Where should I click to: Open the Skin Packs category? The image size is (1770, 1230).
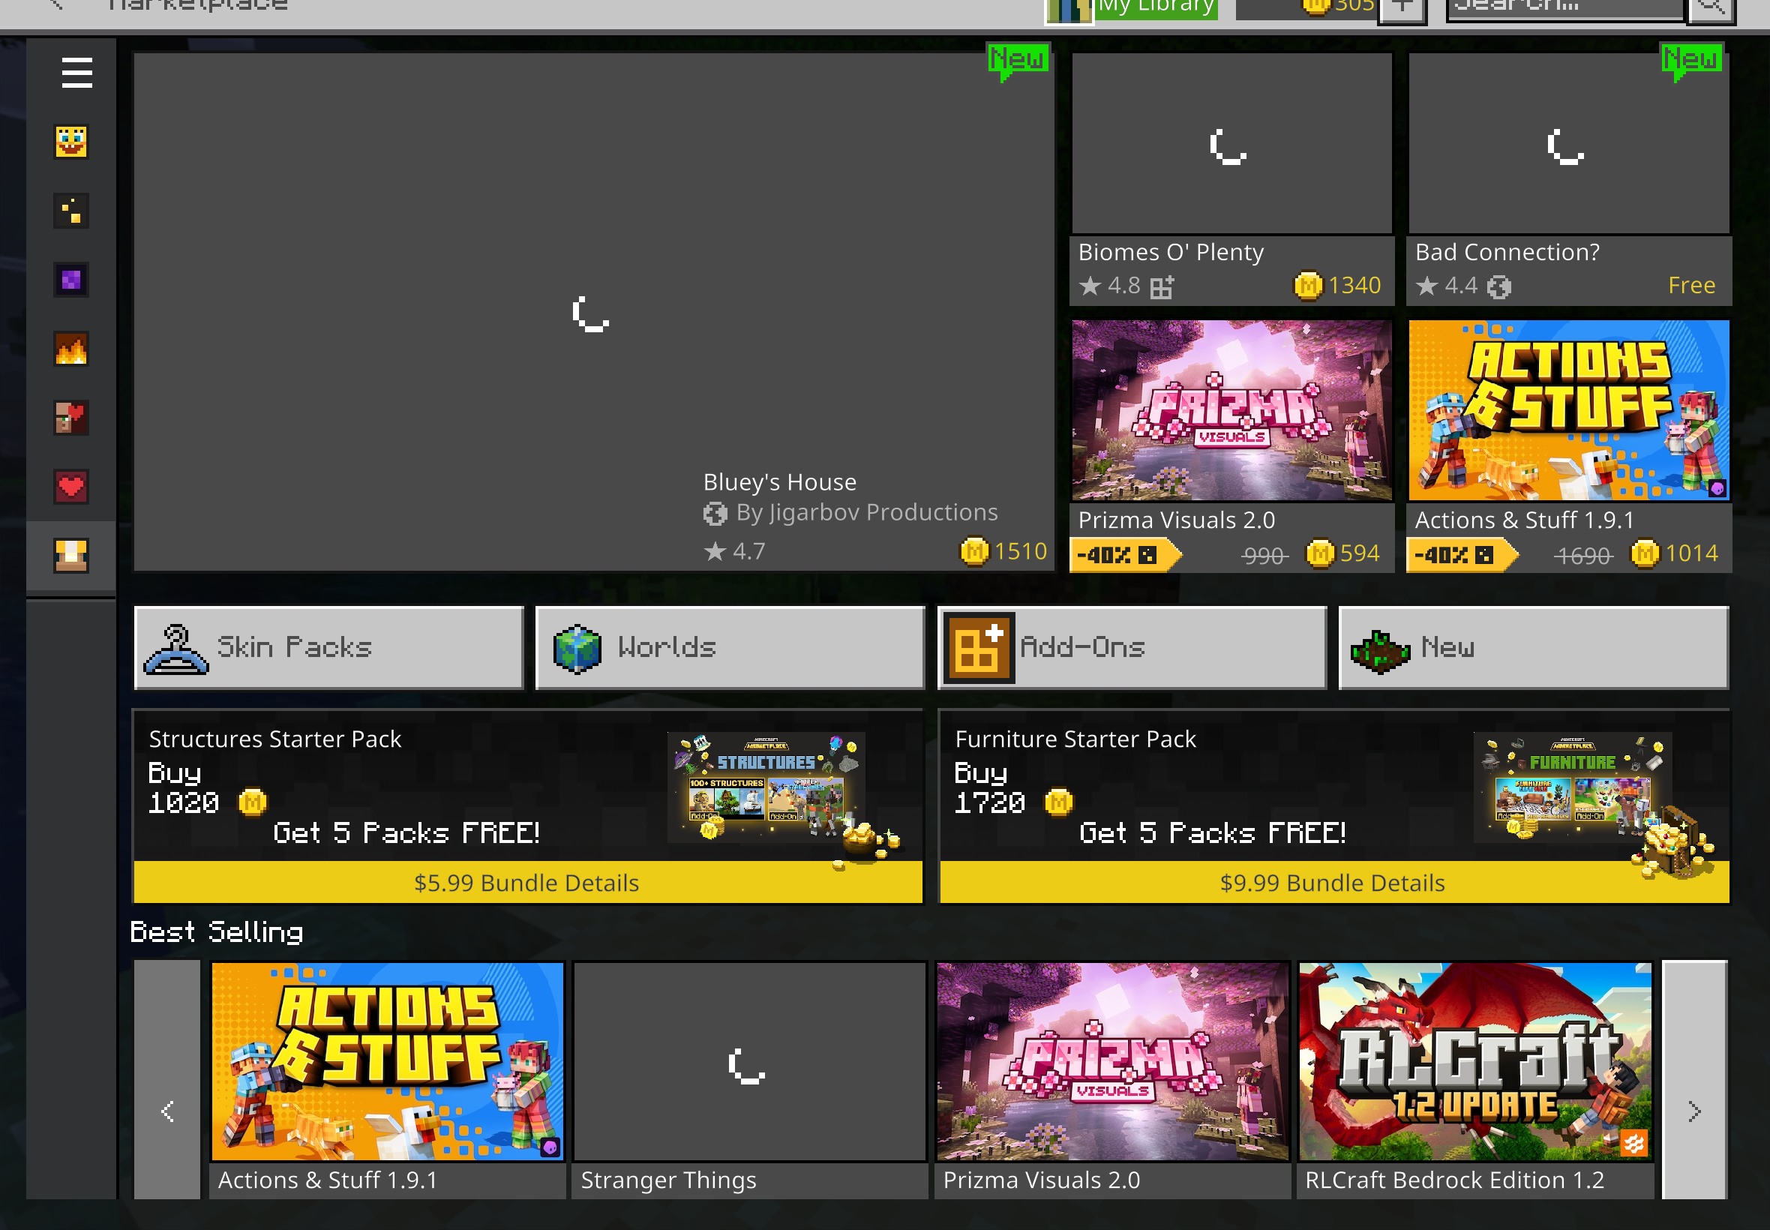coord(329,647)
